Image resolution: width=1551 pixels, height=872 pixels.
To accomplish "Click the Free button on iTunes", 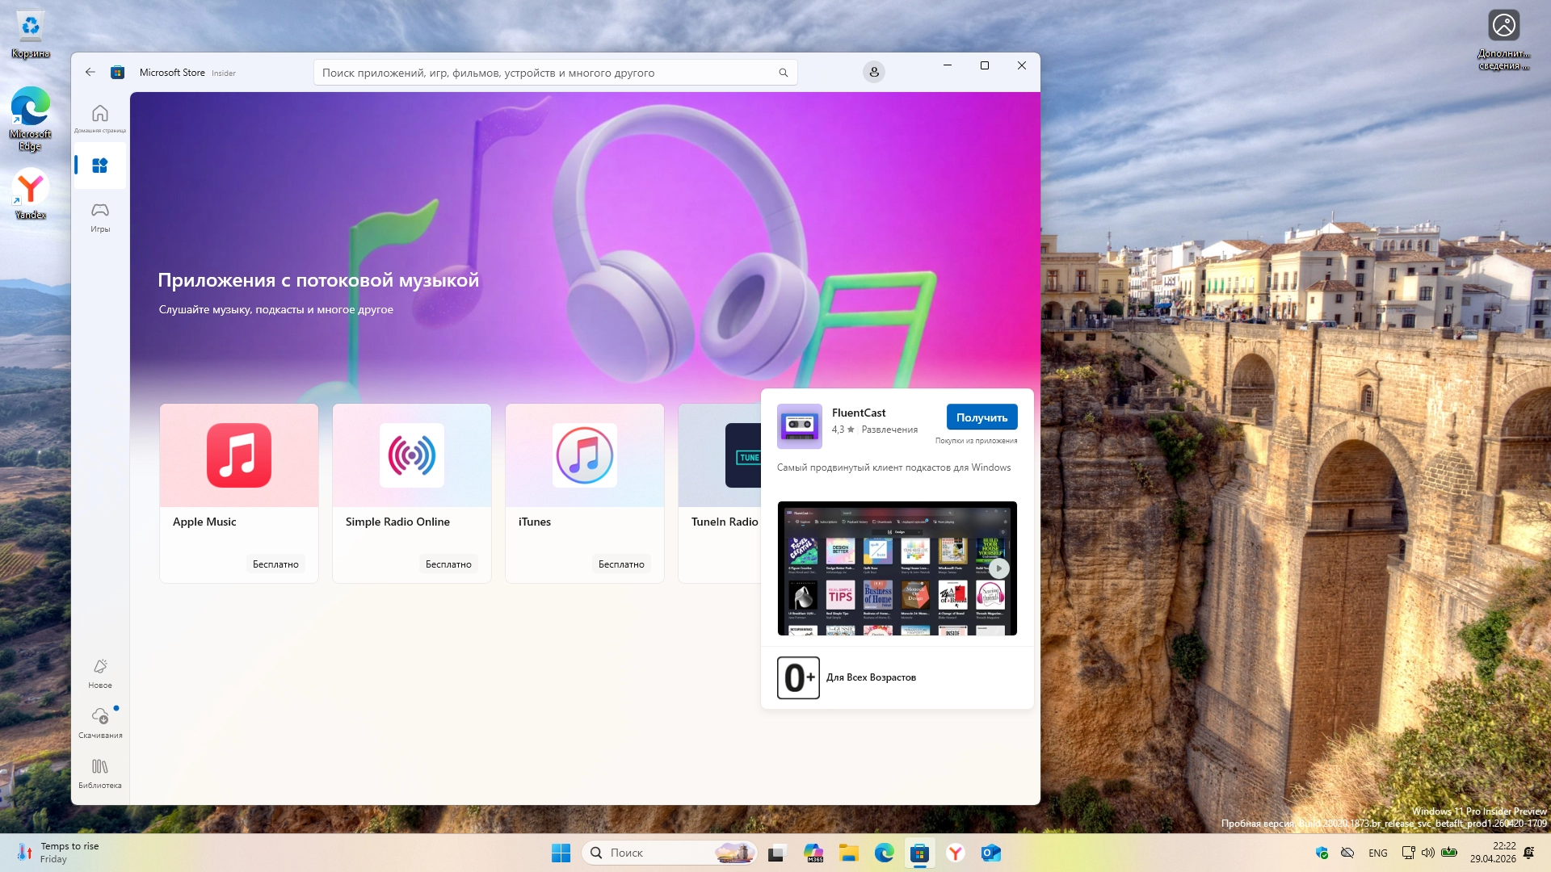I will [x=620, y=564].
